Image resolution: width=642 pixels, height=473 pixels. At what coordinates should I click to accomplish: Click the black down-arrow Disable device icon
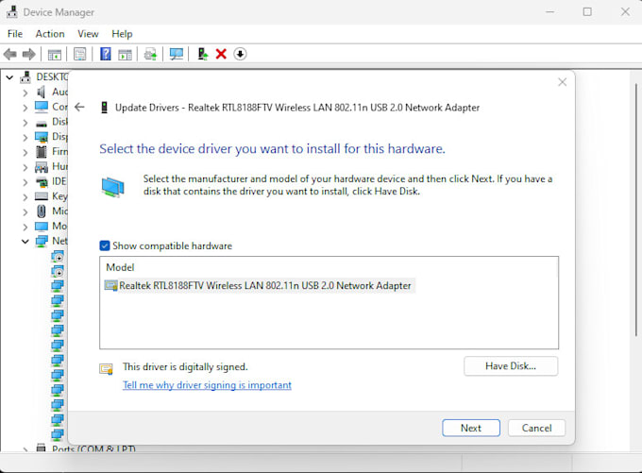click(x=240, y=54)
